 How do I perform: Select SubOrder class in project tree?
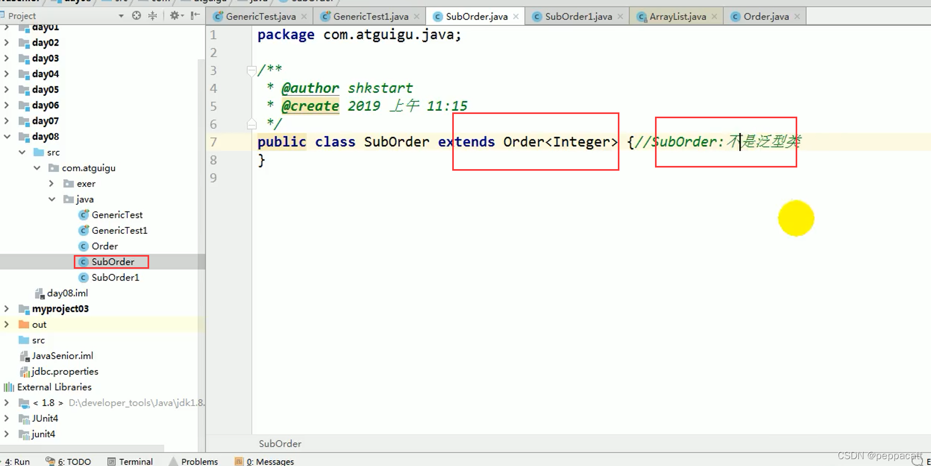pos(106,261)
